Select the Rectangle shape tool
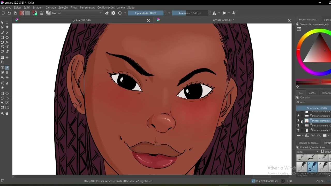Image resolution: width=331 pixels, height=186 pixels. coord(2,38)
